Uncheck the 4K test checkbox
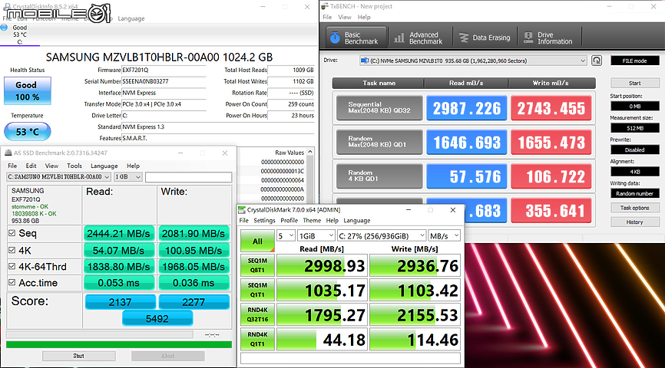Screen dimensions: 665x368 [12, 250]
